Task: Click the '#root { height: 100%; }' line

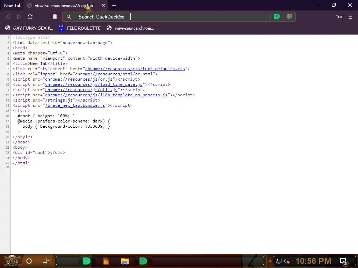Action: [46, 116]
